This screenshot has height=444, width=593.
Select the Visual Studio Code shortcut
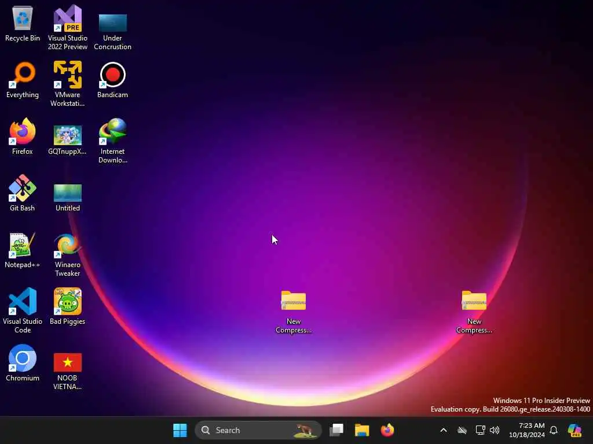pyautogui.click(x=23, y=310)
